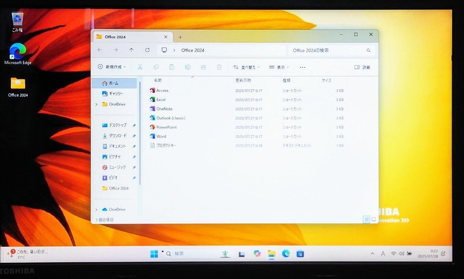Click the Office 2024の検索 search box

tap(331, 51)
